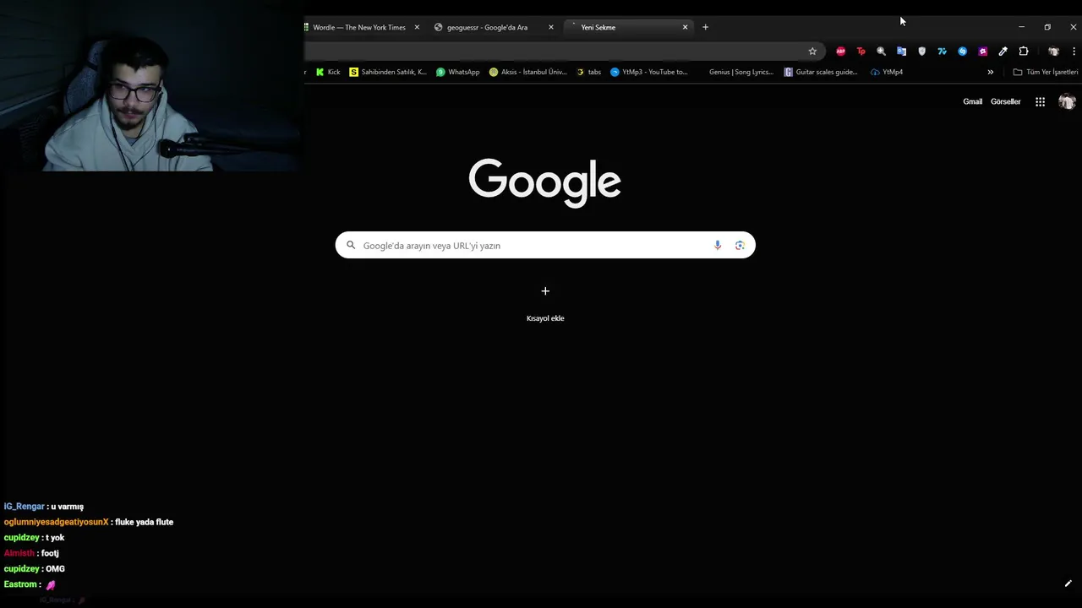
Task: Click the Kısayol ekle label
Action: tap(545, 318)
